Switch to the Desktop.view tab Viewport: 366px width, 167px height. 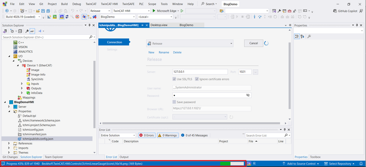(x=159, y=25)
